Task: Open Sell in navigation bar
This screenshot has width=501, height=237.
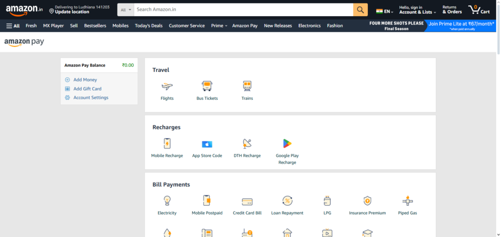Action: (74, 26)
